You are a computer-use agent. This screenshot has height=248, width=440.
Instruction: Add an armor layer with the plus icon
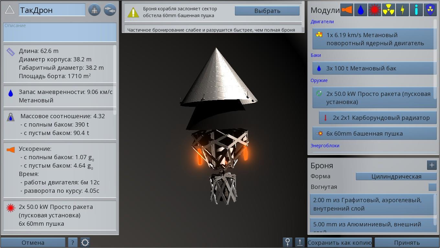432,165
